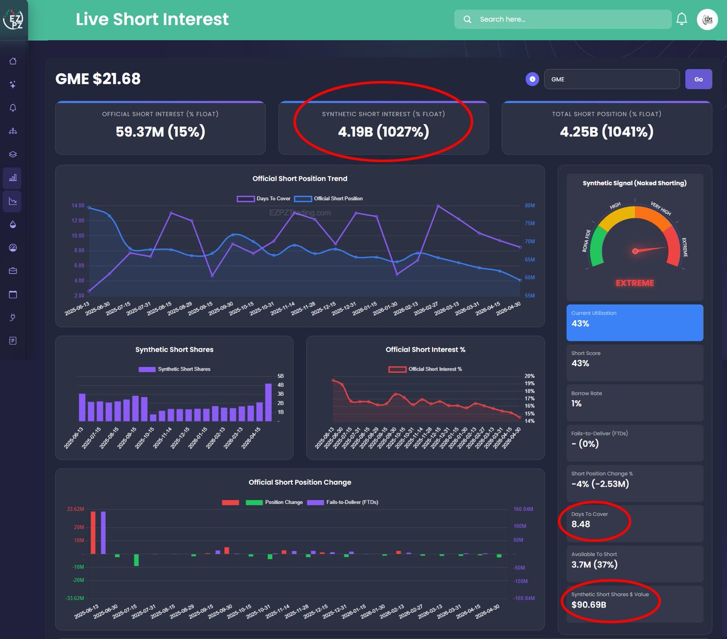This screenshot has width=727, height=639.
Task: Toggle the Official Short Position legend item
Action: [329, 199]
